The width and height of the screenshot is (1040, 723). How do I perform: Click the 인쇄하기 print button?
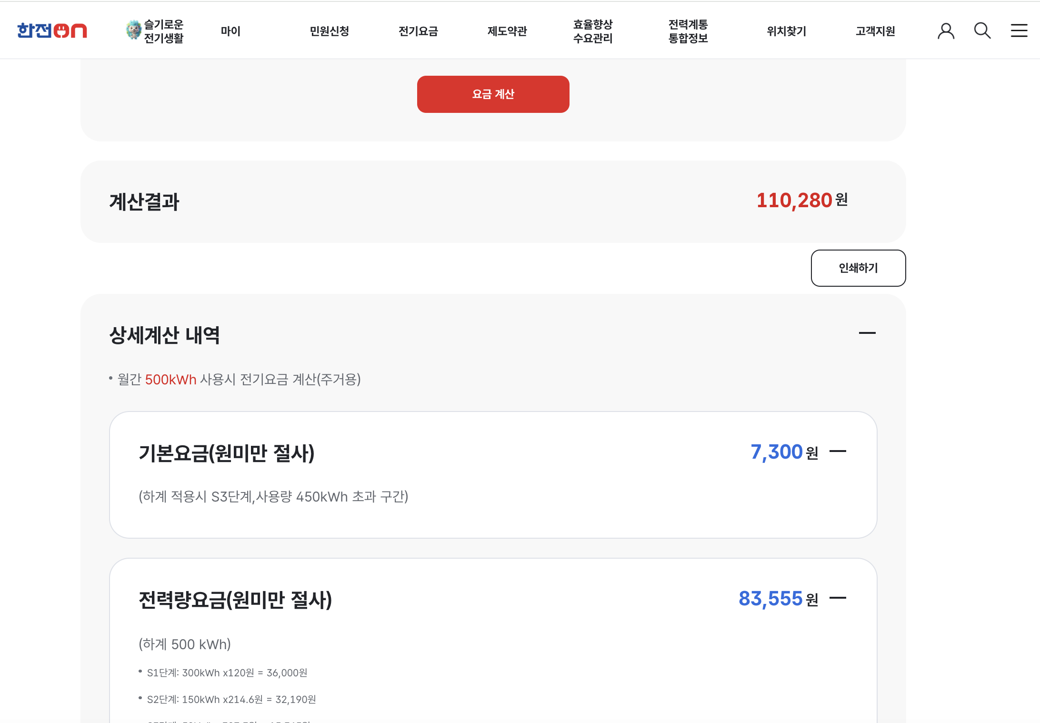pos(858,268)
